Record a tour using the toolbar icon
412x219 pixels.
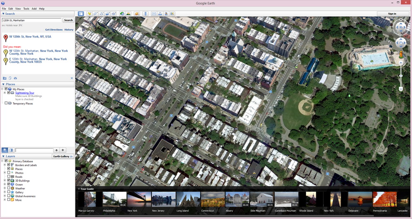click(114, 14)
